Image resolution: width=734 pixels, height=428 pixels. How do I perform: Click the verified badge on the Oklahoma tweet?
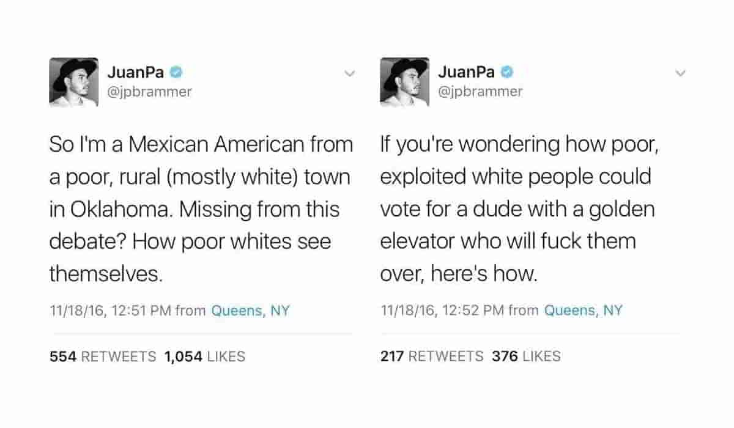click(x=176, y=72)
